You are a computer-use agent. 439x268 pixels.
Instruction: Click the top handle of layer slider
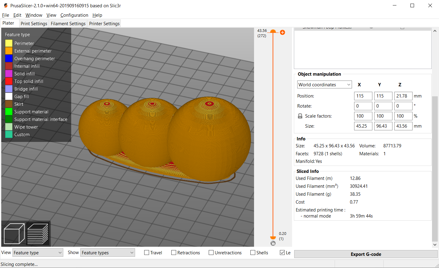pyautogui.click(x=273, y=31)
